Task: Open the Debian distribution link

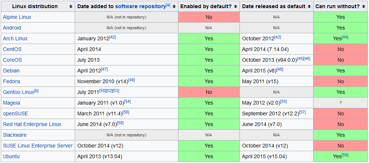Action: [11, 71]
